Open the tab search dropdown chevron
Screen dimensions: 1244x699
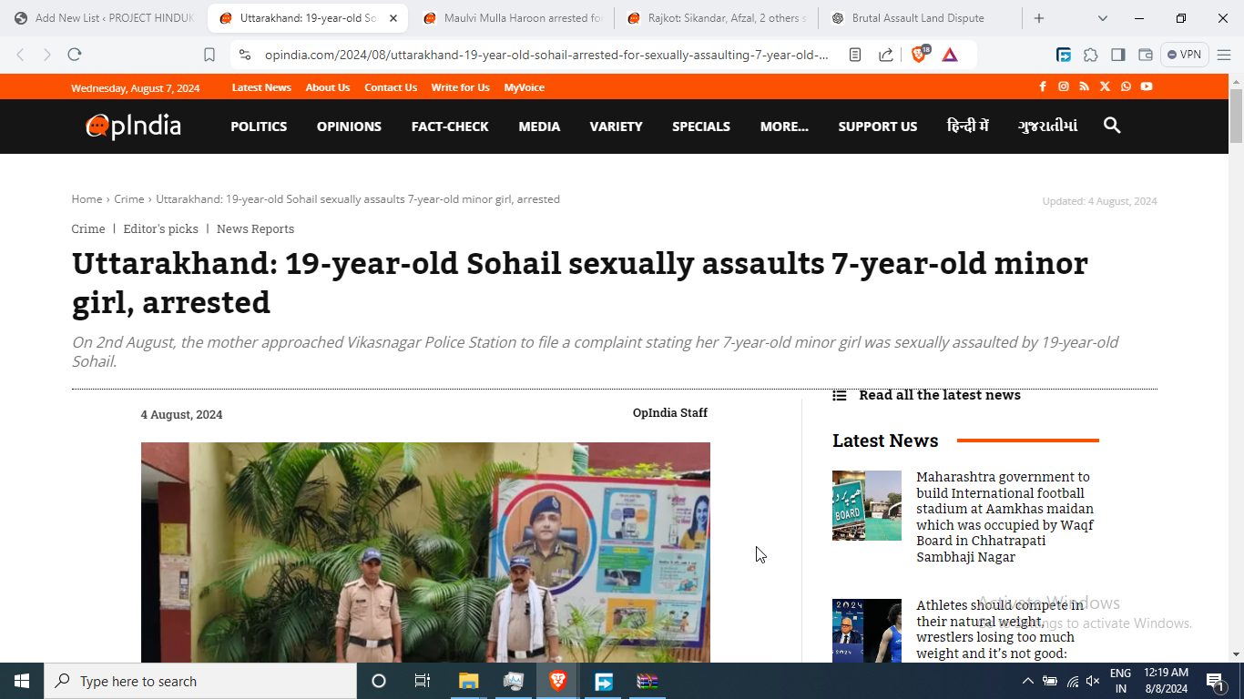pyautogui.click(x=1103, y=18)
